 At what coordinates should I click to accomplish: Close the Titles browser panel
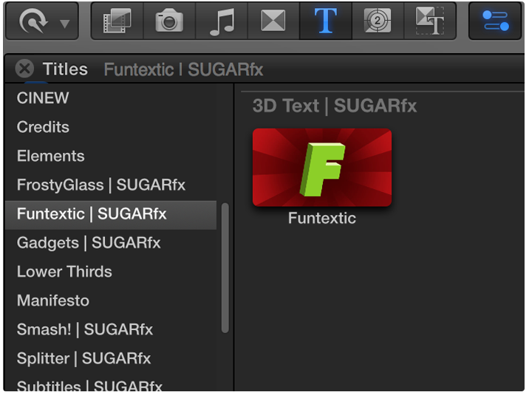point(24,69)
